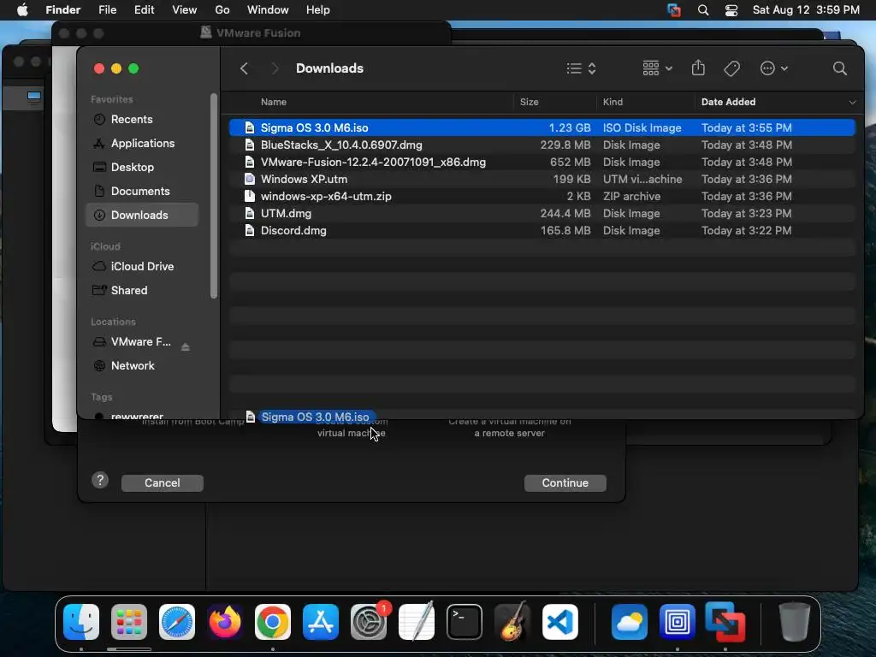Open Firefox from the Dock

tap(225, 622)
